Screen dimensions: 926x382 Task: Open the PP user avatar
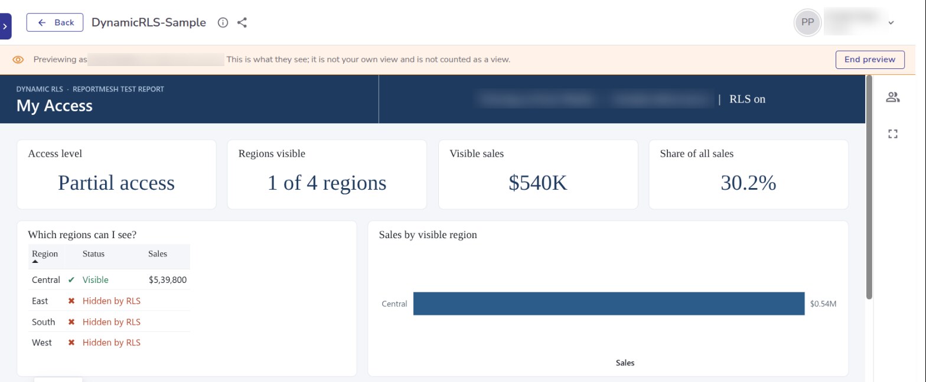807,22
